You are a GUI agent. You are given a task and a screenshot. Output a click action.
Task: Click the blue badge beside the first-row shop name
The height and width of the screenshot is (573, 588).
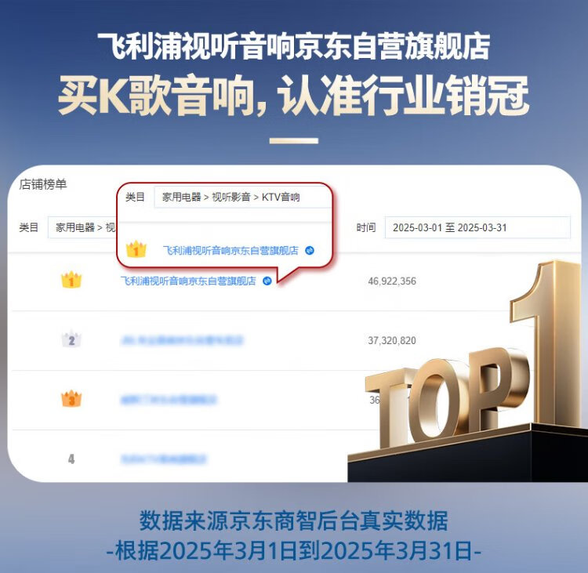pos(267,281)
